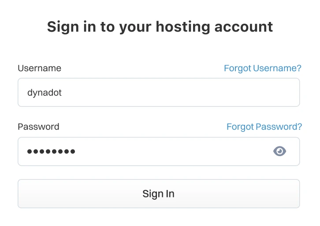Screen dimensions: 320x226
Task: Click the eye icon in the Password field
Action: (x=279, y=151)
